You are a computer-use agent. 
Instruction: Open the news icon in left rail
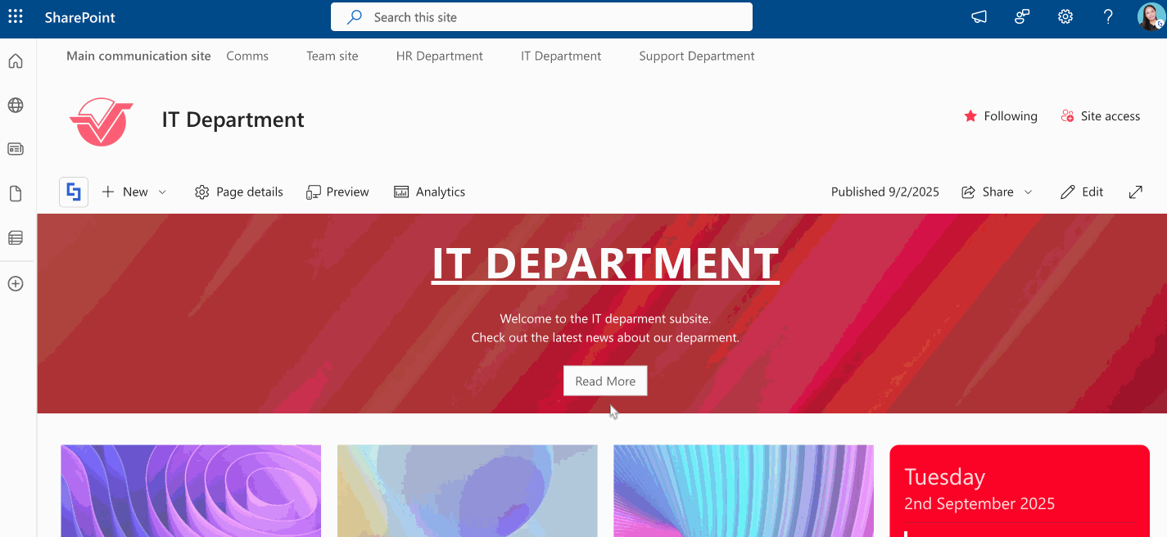tap(16, 149)
